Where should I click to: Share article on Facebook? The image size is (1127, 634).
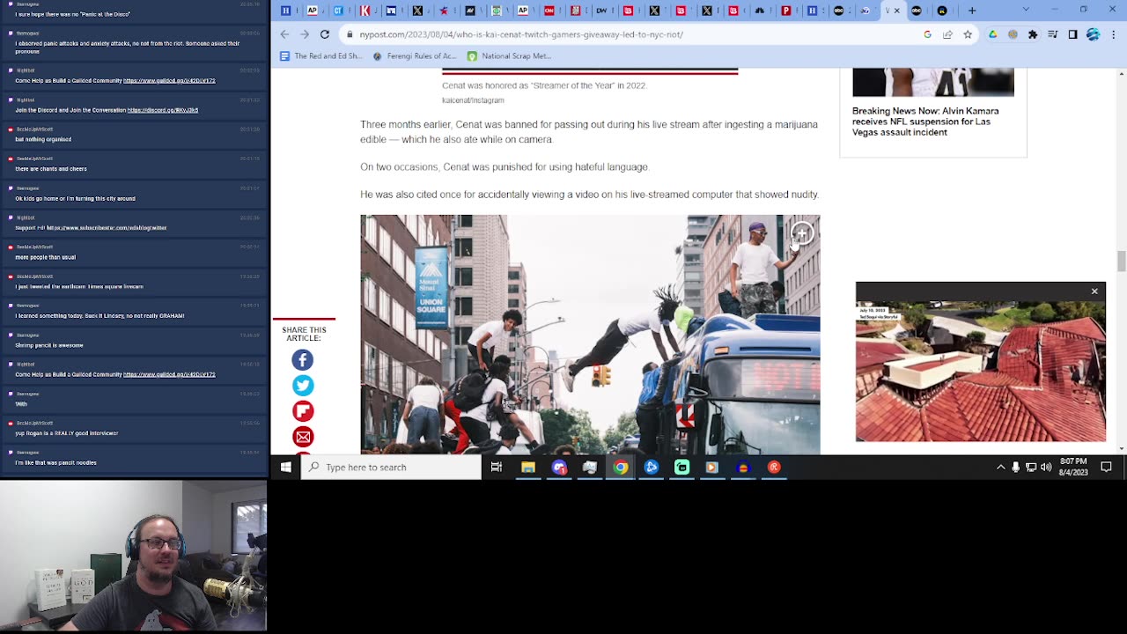303,359
